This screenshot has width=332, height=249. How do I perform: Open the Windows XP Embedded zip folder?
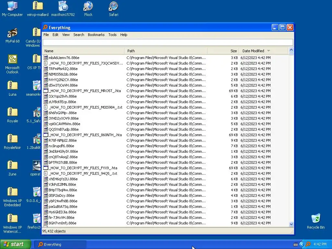pos(12,197)
